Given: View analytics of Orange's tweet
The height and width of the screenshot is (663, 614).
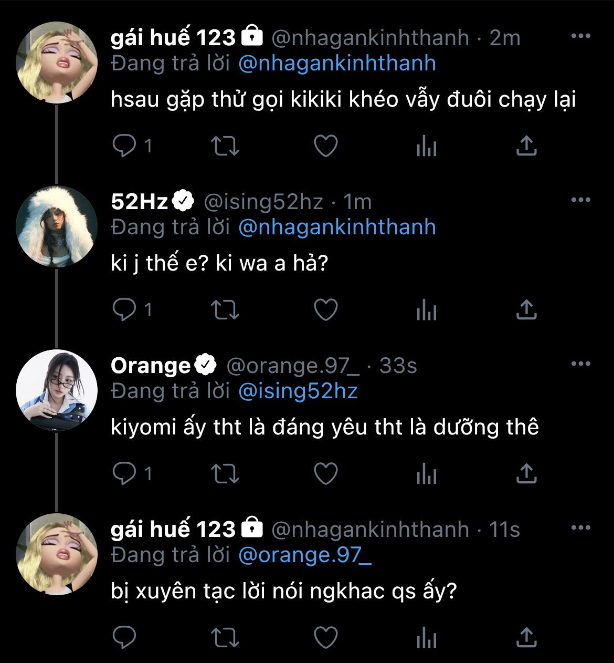Looking at the screenshot, I should tap(426, 474).
